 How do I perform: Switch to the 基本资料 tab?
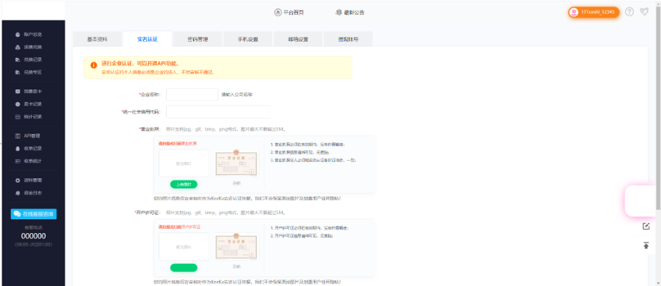click(x=98, y=39)
